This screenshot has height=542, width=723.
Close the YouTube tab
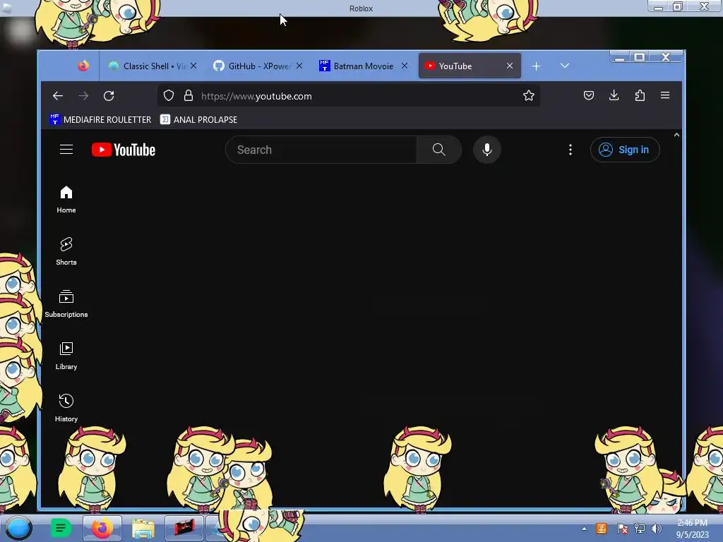click(x=510, y=66)
